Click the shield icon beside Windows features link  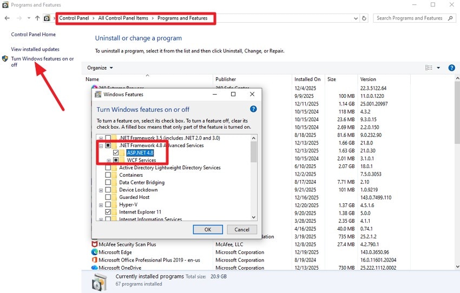point(5,58)
